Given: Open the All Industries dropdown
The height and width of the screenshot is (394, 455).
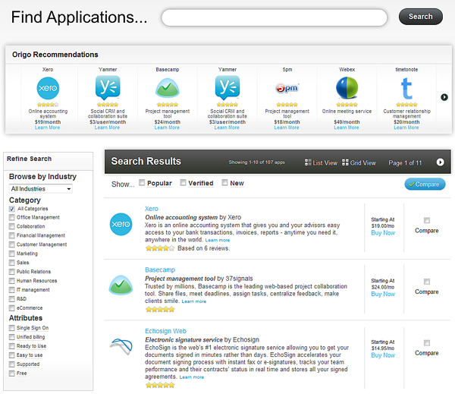Looking at the screenshot, I should coord(41,189).
